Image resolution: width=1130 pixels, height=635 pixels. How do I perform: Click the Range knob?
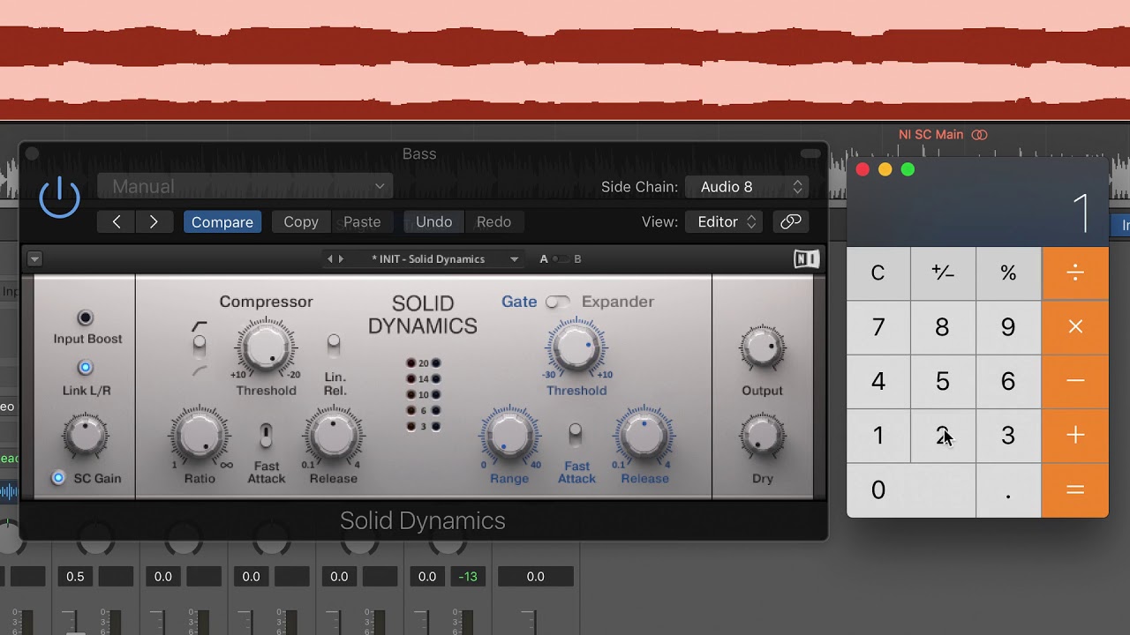pyautogui.click(x=508, y=436)
